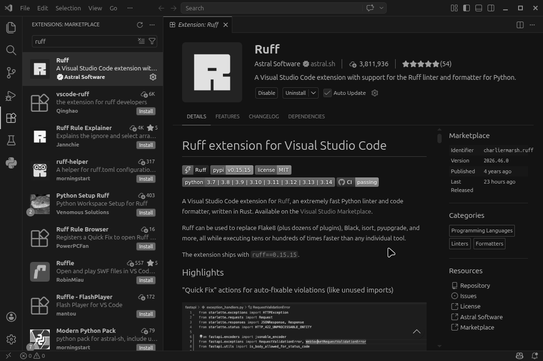Open the Edit menu

point(43,8)
